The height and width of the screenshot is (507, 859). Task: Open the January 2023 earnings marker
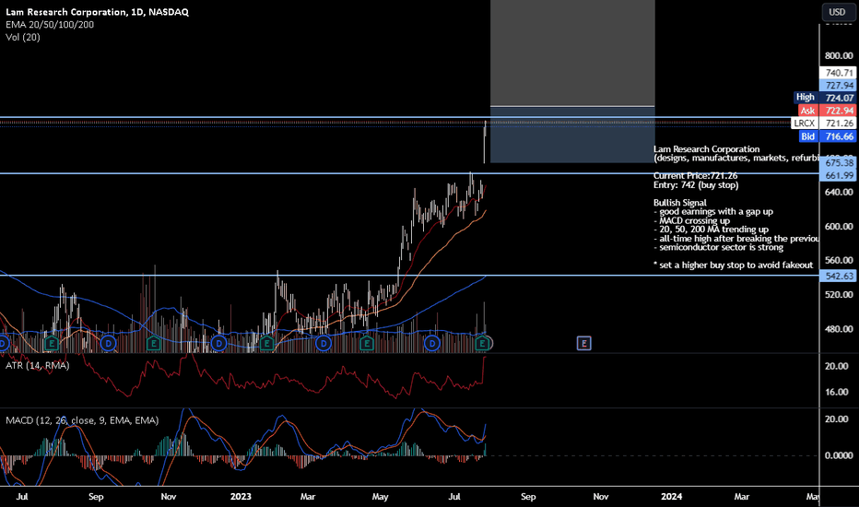pos(266,344)
